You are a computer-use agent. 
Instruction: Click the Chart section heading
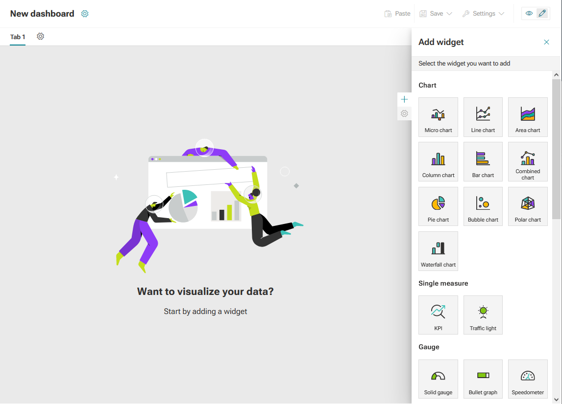point(427,85)
